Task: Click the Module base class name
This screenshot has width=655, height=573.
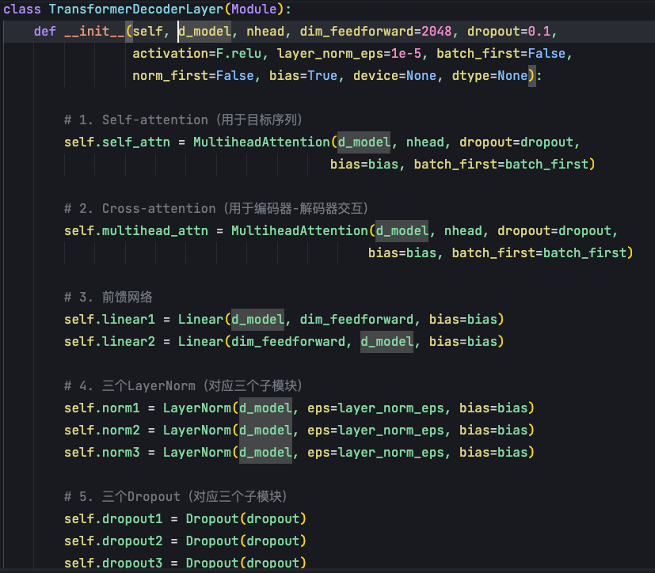Action: (254, 9)
